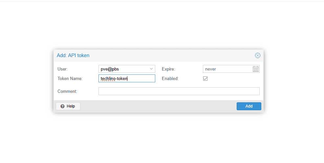Screen dimensions: 324x163
Task: Select the pve@pbs user combo box
Action: (123, 69)
